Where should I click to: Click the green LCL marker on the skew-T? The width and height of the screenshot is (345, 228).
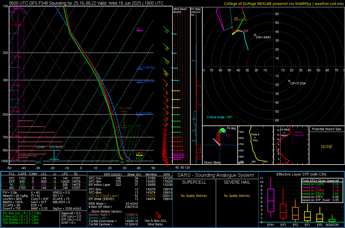click(x=139, y=158)
